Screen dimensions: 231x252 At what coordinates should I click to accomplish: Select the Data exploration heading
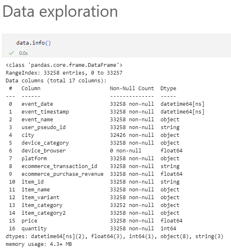pyautogui.click(x=60, y=11)
